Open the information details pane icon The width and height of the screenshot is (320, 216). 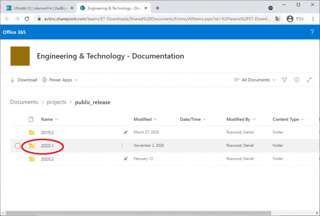pyautogui.click(x=297, y=80)
